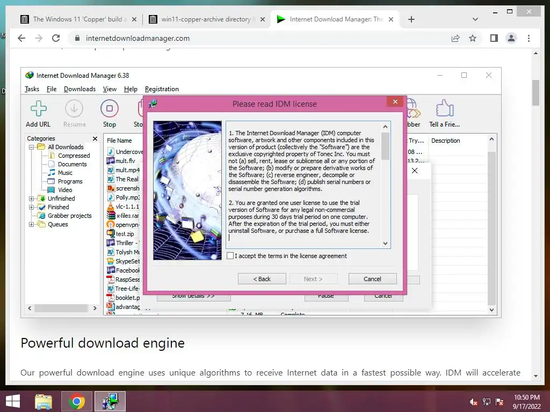Close the Internet Download Manager browser tab
This screenshot has width=550, height=412.
coord(391,19)
